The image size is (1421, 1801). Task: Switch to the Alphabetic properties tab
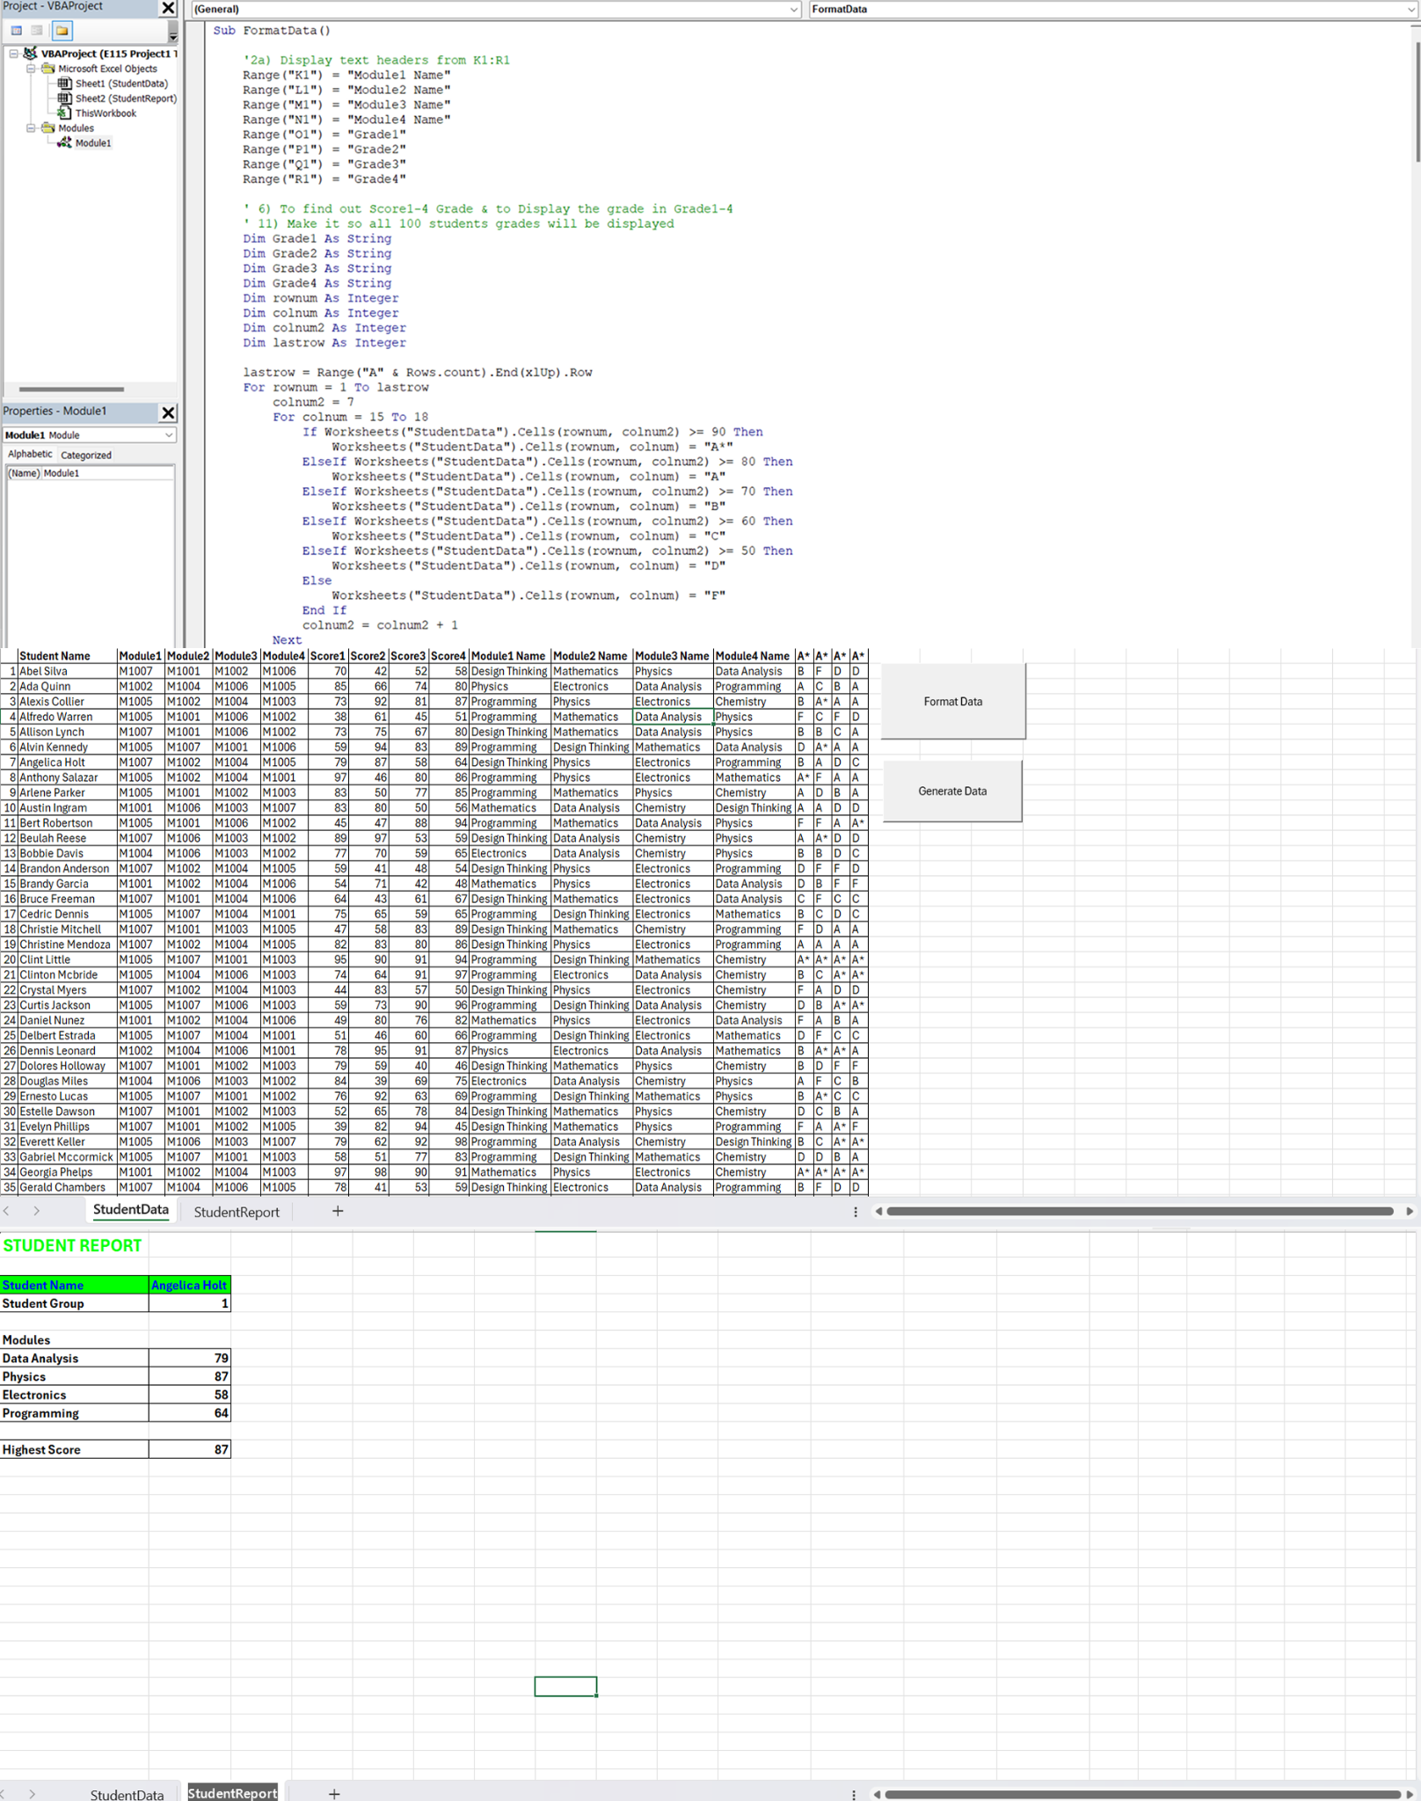(x=30, y=455)
